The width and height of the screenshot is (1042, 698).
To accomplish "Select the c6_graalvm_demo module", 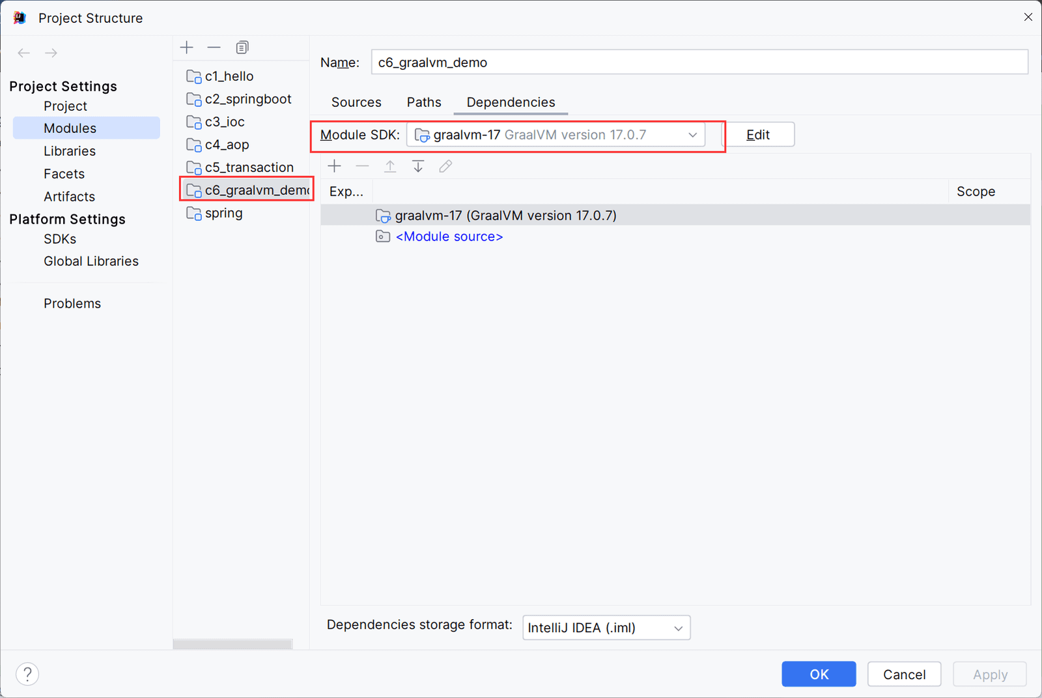I will pyautogui.click(x=246, y=190).
